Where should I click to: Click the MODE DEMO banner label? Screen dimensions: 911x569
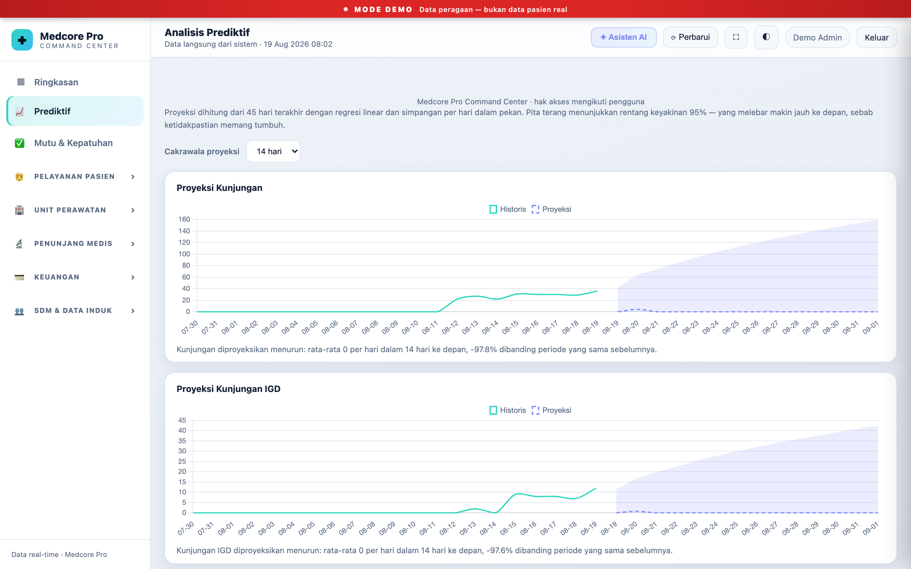383,9
